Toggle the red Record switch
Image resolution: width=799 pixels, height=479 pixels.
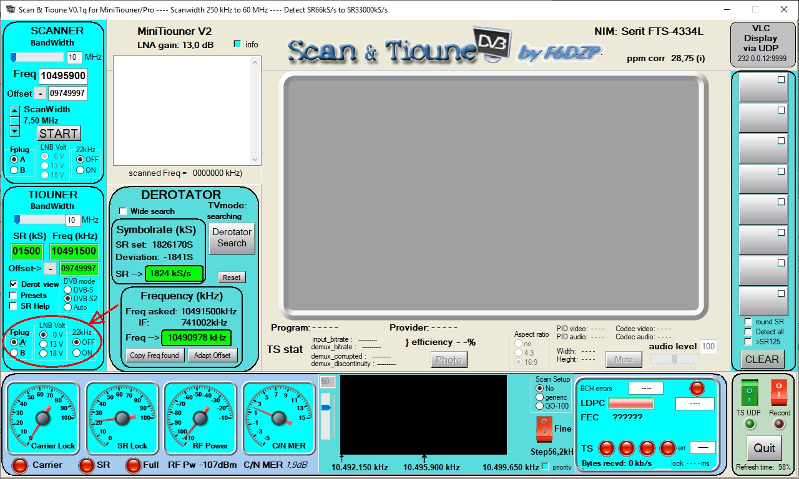779,393
